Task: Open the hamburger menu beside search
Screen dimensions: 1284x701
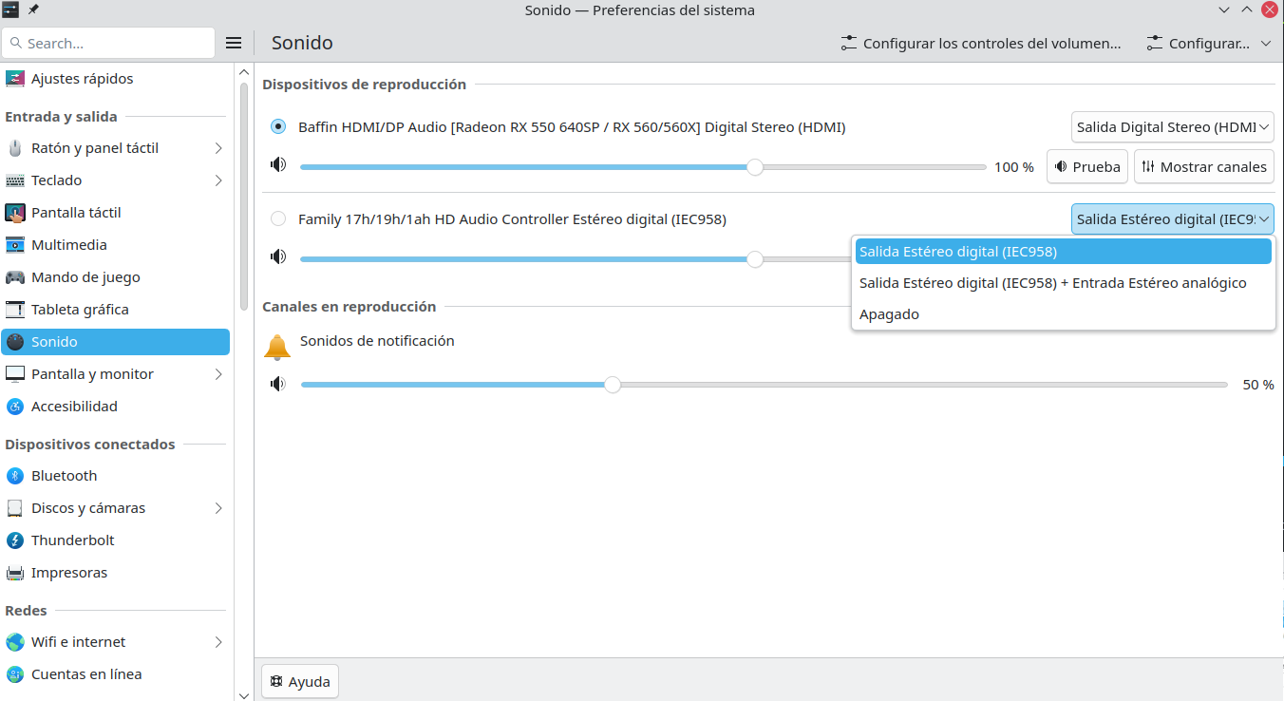Action: coord(234,43)
